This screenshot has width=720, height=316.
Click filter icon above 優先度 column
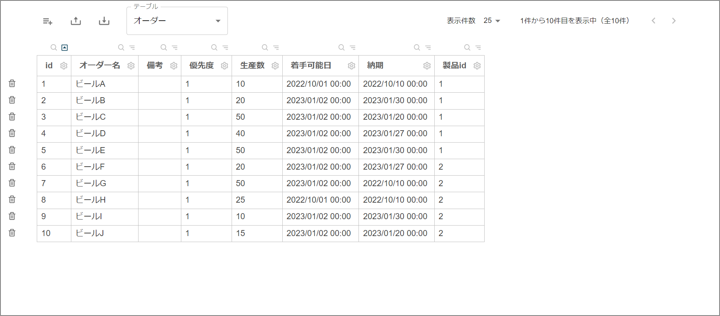coord(225,47)
